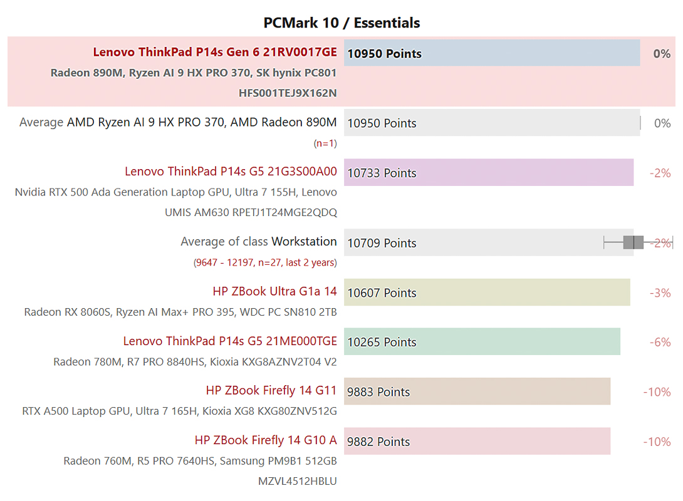
Task: Click the Average AMD Ryzen AI 9 HX PRO 370 label
Action: tap(178, 122)
